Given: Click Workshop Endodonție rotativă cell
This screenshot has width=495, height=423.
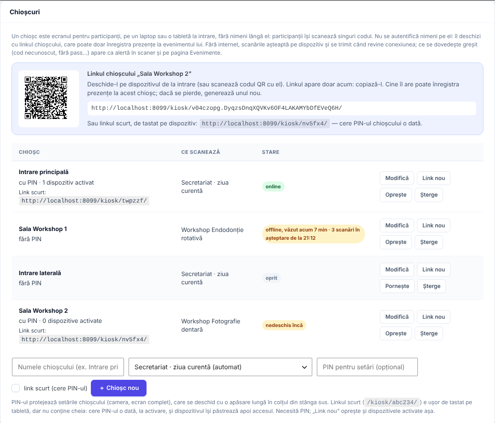Looking at the screenshot, I should 213,234.
